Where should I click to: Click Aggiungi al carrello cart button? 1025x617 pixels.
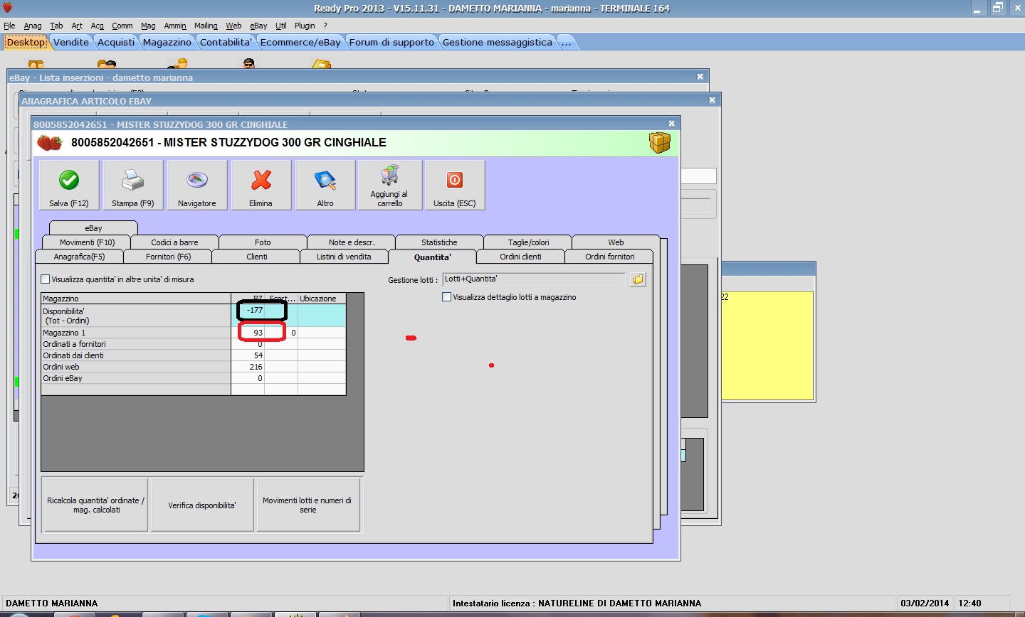click(390, 185)
